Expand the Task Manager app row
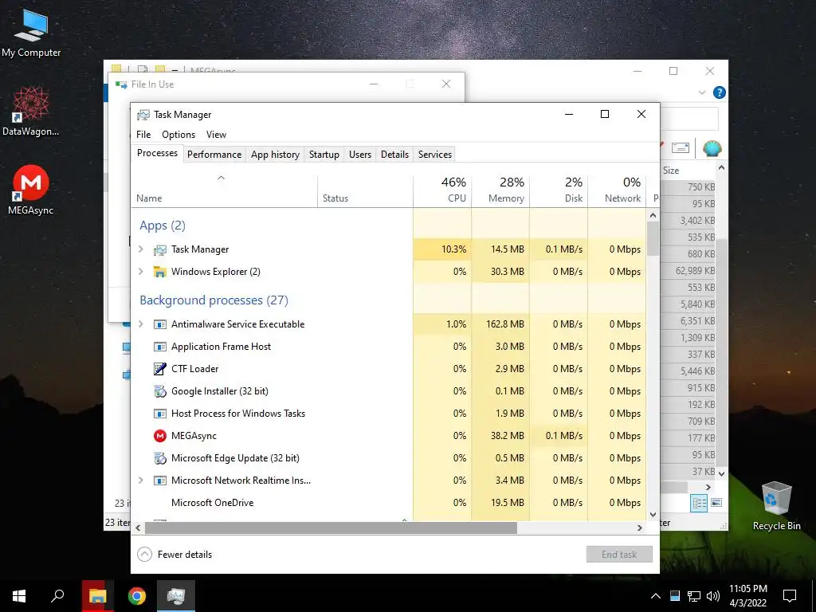This screenshot has width=816, height=612. click(x=140, y=249)
